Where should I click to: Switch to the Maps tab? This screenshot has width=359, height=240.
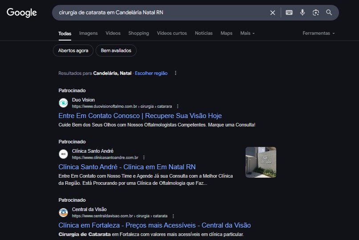pyautogui.click(x=226, y=33)
